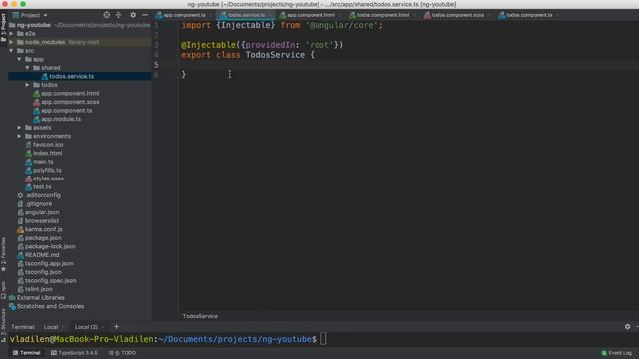Expand the environments folder

(19, 136)
